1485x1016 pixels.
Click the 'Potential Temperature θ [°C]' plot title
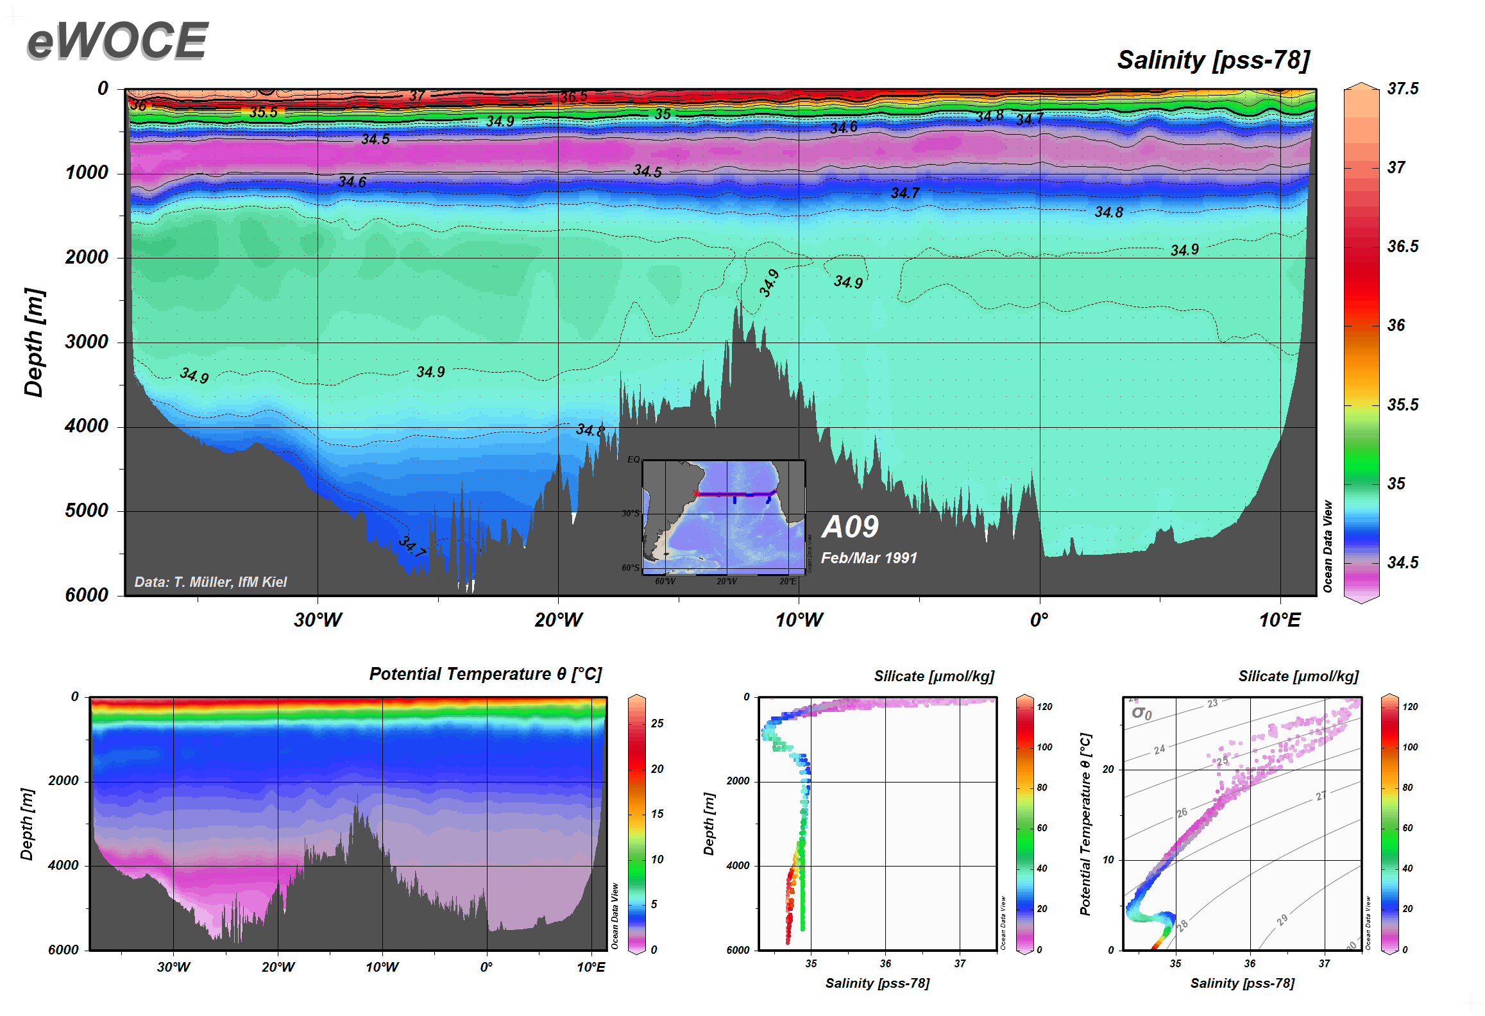pyautogui.click(x=486, y=674)
